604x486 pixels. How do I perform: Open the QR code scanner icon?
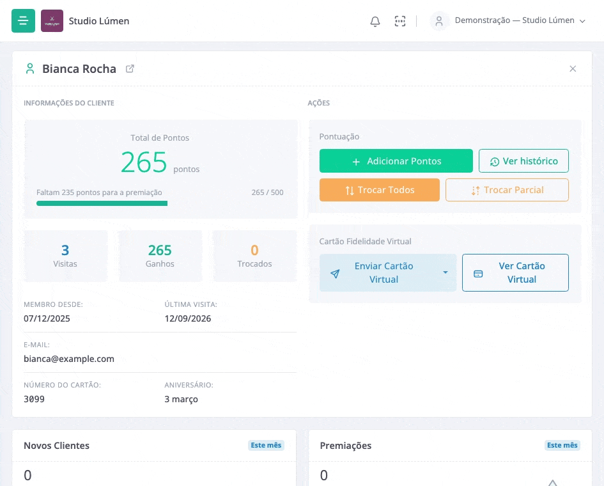click(400, 21)
